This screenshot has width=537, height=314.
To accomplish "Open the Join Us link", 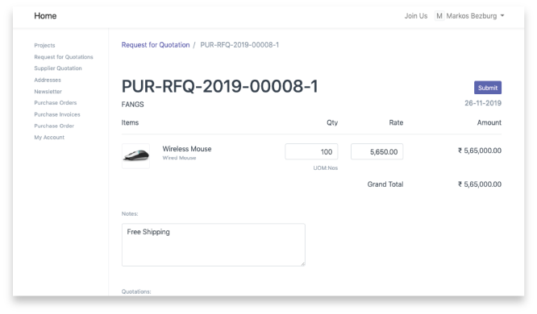I will click(x=416, y=16).
